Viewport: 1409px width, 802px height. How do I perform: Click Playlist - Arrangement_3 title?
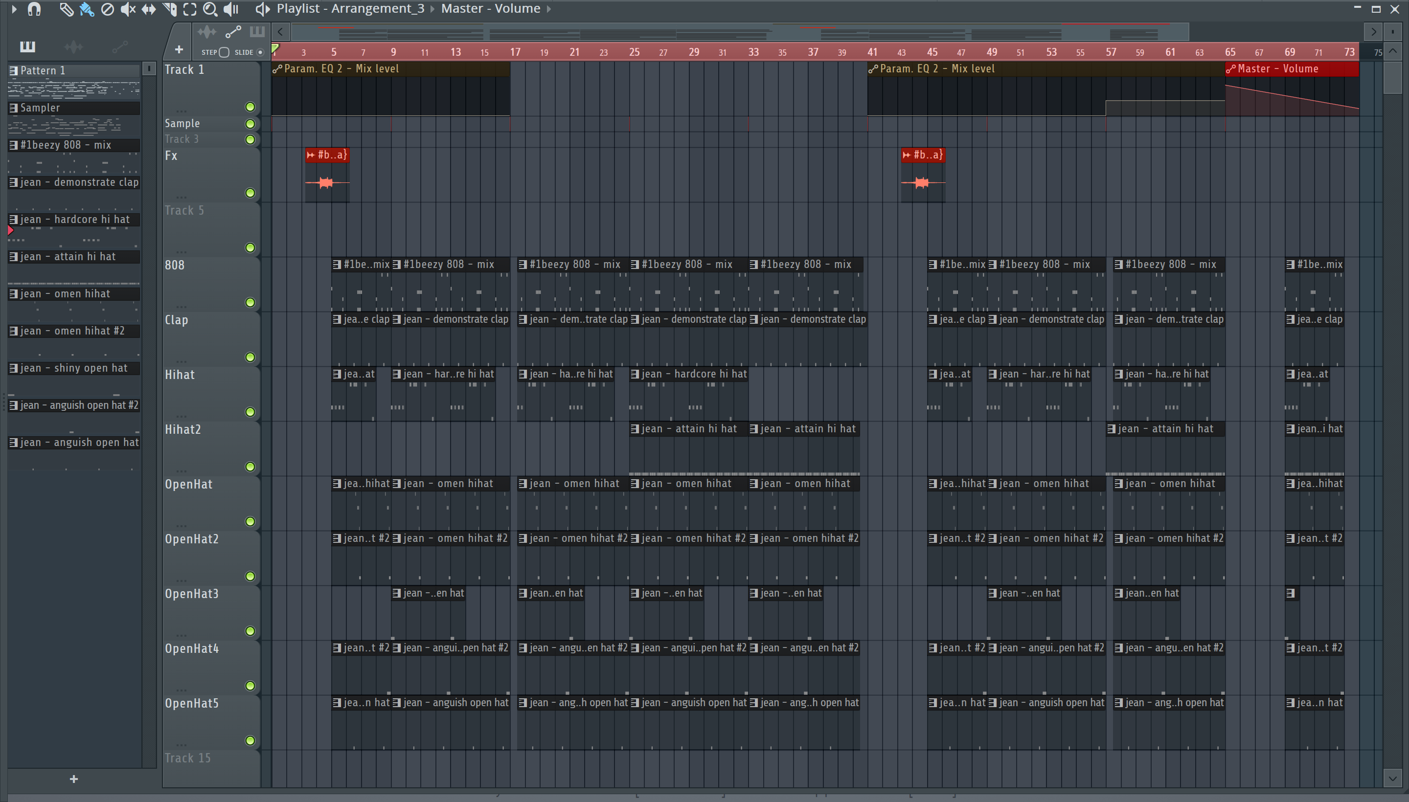(350, 9)
